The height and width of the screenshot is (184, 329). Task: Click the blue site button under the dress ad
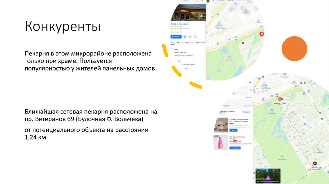pos(235,148)
